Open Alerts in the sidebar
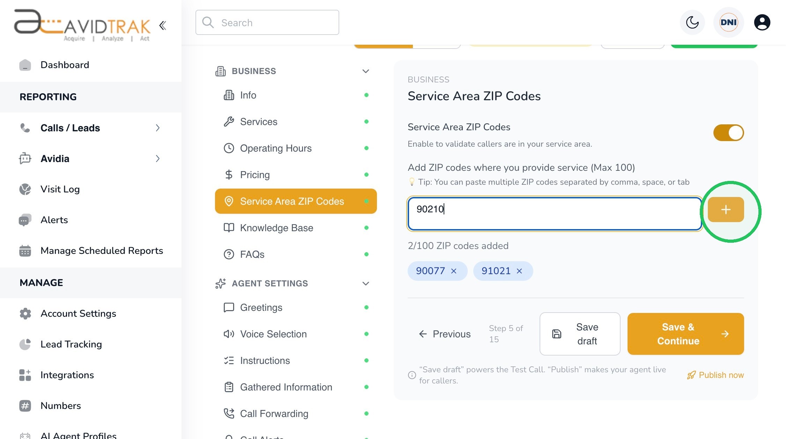Image resolution: width=786 pixels, height=439 pixels. pos(54,220)
